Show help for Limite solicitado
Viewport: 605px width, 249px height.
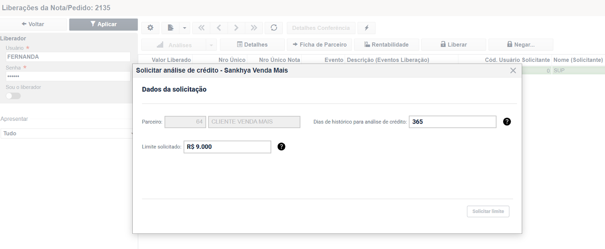pos(281,147)
